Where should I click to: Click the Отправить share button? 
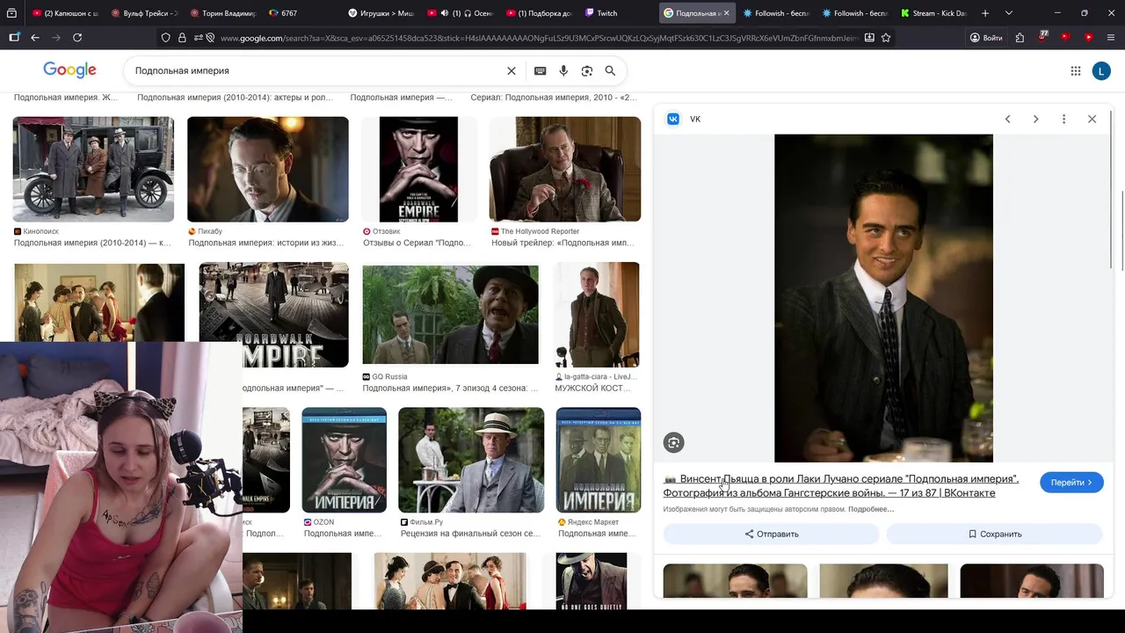[x=771, y=534]
